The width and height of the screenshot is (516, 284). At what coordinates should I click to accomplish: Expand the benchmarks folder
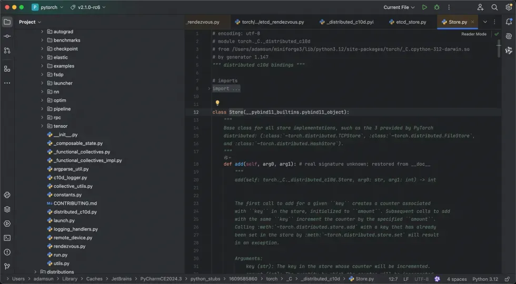[x=42, y=40]
